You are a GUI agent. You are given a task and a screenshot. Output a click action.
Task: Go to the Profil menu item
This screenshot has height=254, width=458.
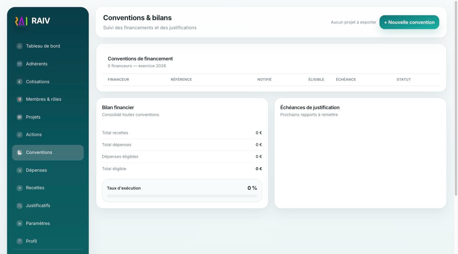click(x=48, y=241)
